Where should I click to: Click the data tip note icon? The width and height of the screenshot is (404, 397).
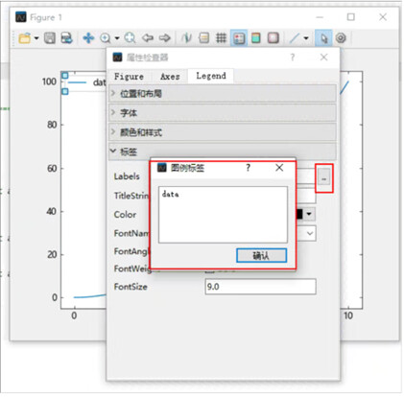click(x=203, y=38)
